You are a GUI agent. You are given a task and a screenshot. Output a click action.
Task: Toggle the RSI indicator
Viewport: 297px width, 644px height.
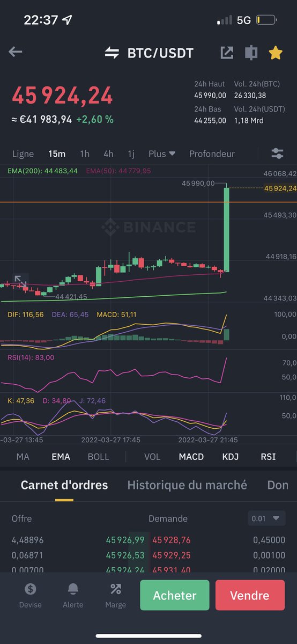(x=268, y=457)
